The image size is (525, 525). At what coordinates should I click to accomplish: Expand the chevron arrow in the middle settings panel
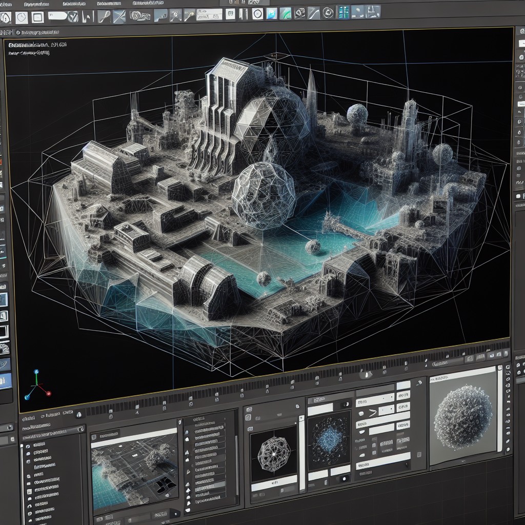[x=372, y=411]
